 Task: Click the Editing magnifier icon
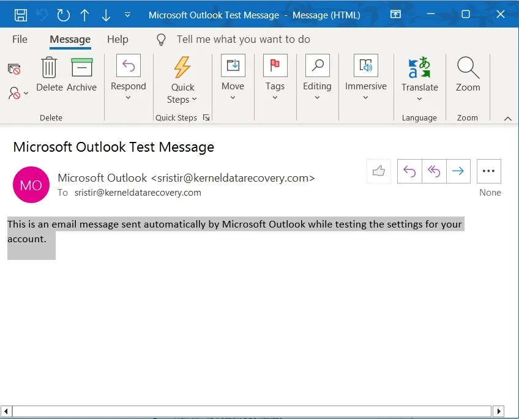pyautogui.click(x=318, y=65)
